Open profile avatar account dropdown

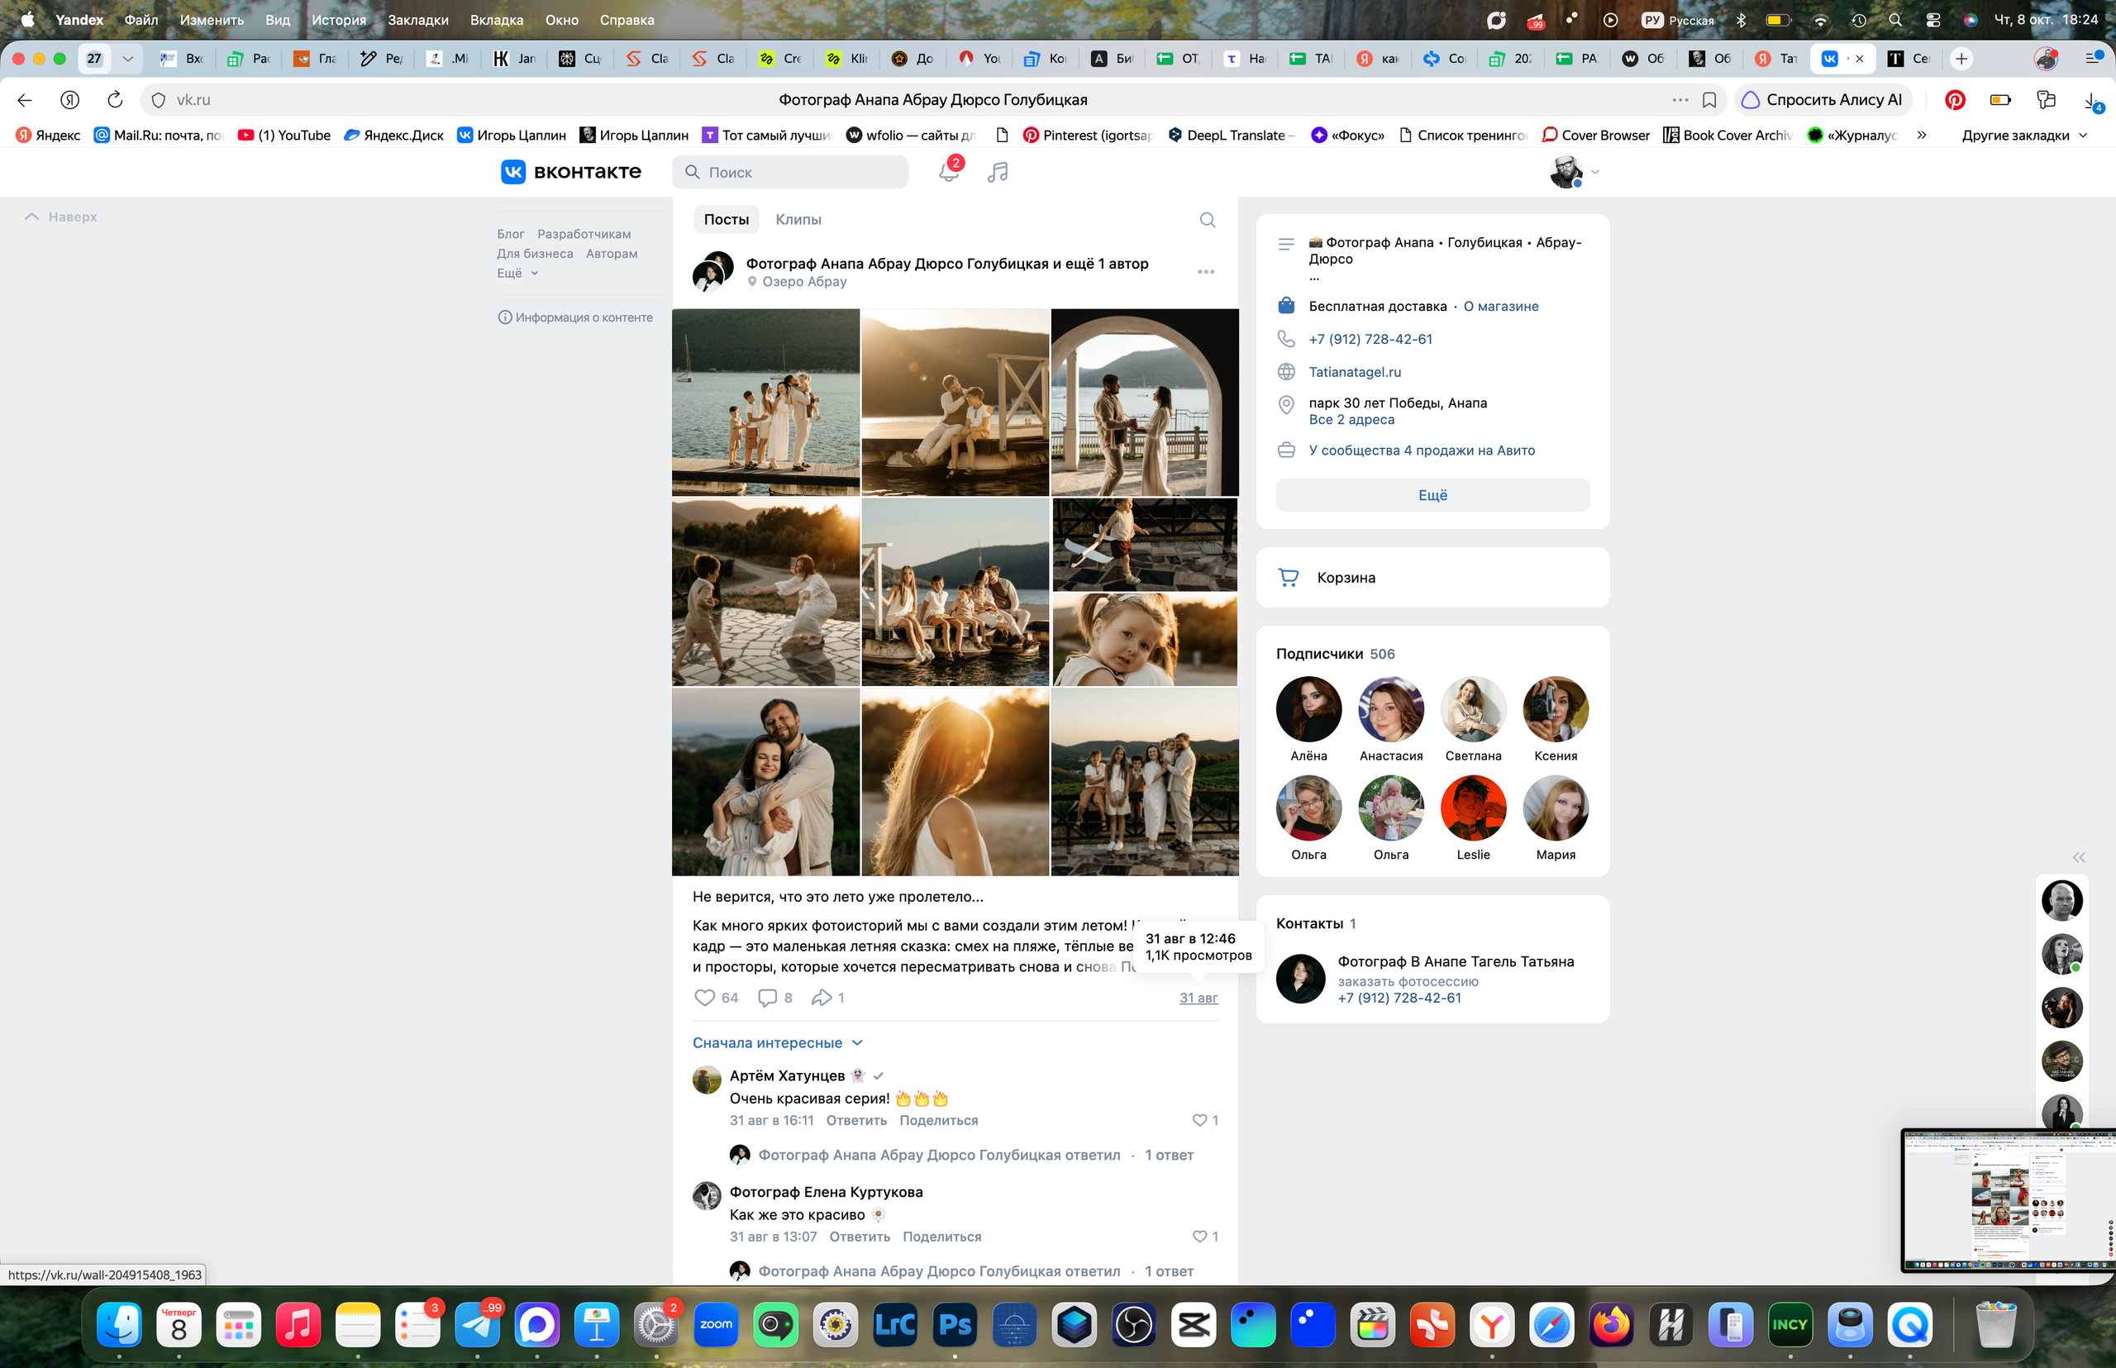tap(1573, 172)
